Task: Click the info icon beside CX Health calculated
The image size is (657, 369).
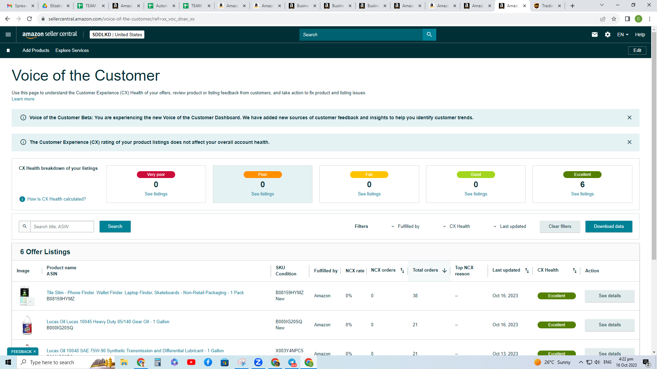Action: tap(22, 199)
